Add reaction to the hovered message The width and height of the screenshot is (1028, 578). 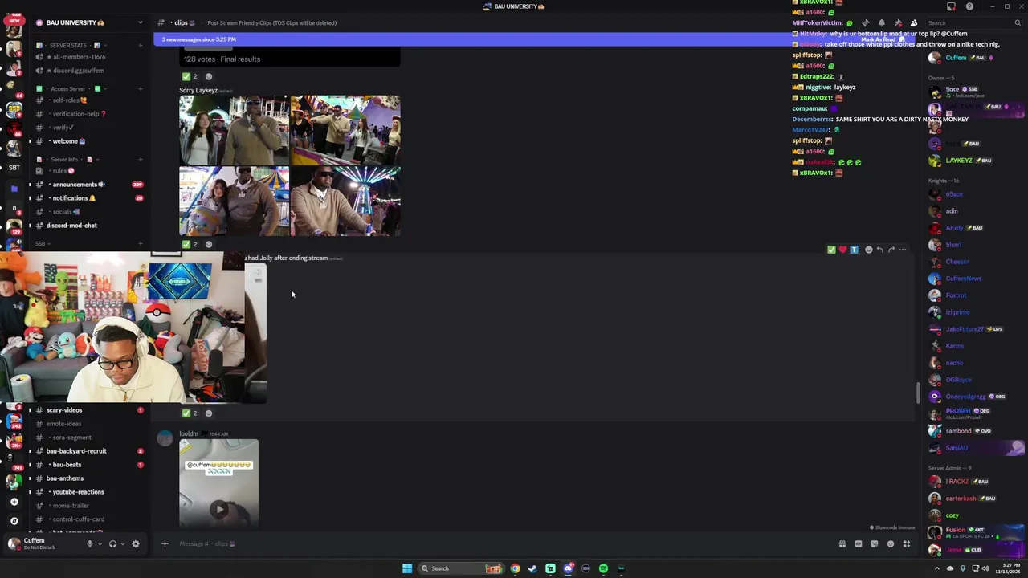[868, 250]
